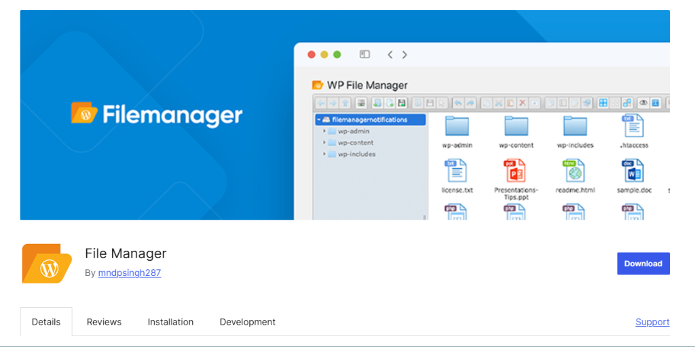Select the license.txt file icon
695x347 pixels.
coord(456,171)
